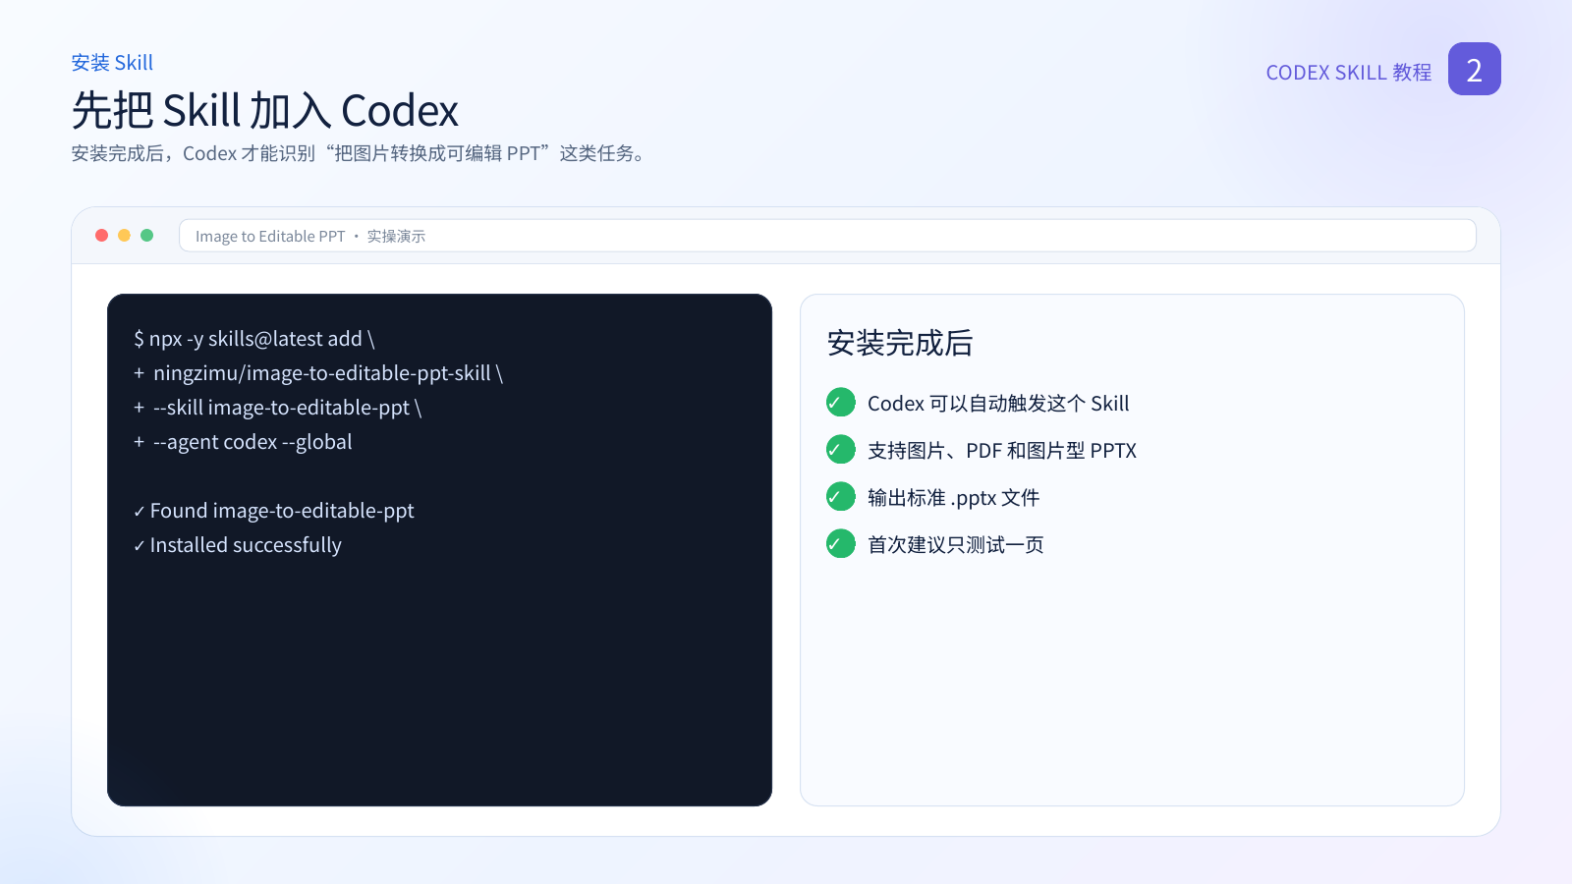
Task: Click the line "+ ningzimu/image-to-editable-ppt-skill \"
Action: tap(318, 373)
